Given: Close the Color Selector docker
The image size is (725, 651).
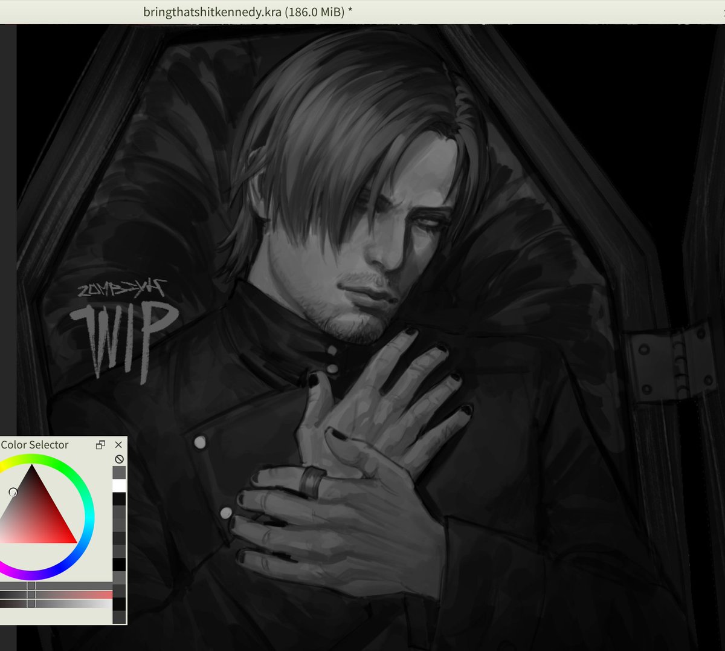Looking at the screenshot, I should pyautogui.click(x=118, y=445).
